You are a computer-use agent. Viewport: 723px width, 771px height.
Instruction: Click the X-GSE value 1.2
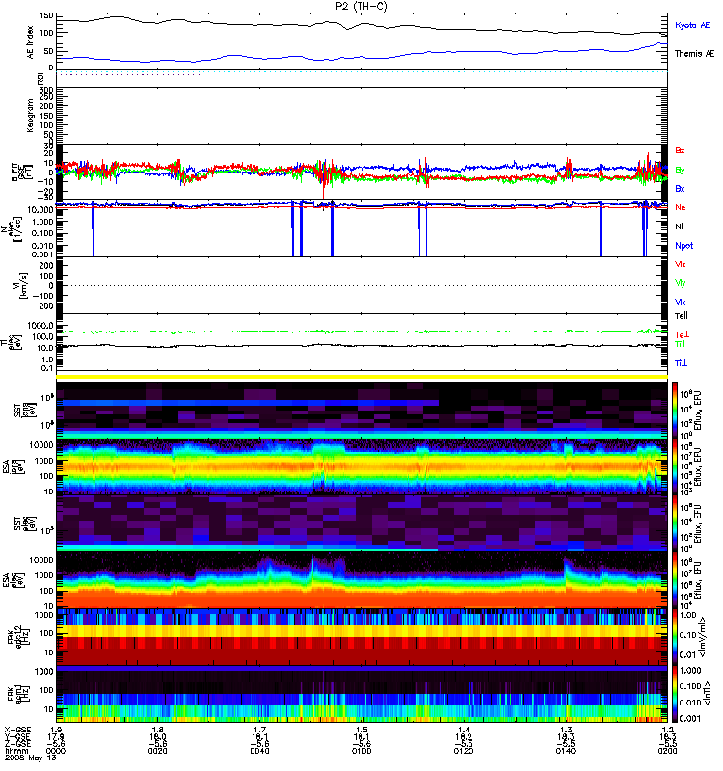(667, 731)
